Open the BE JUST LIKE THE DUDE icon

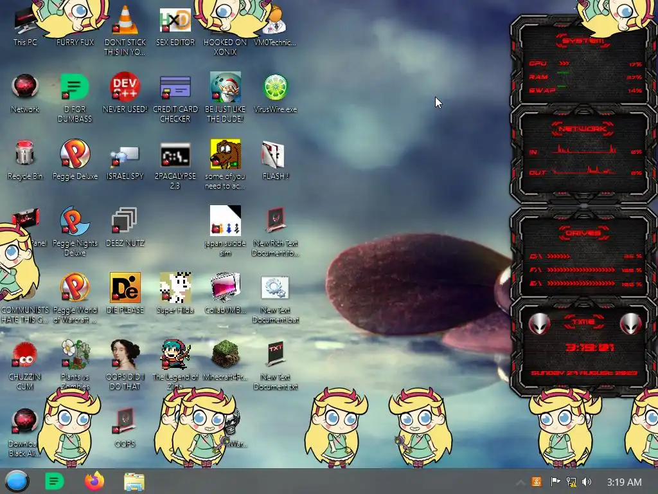tap(226, 98)
